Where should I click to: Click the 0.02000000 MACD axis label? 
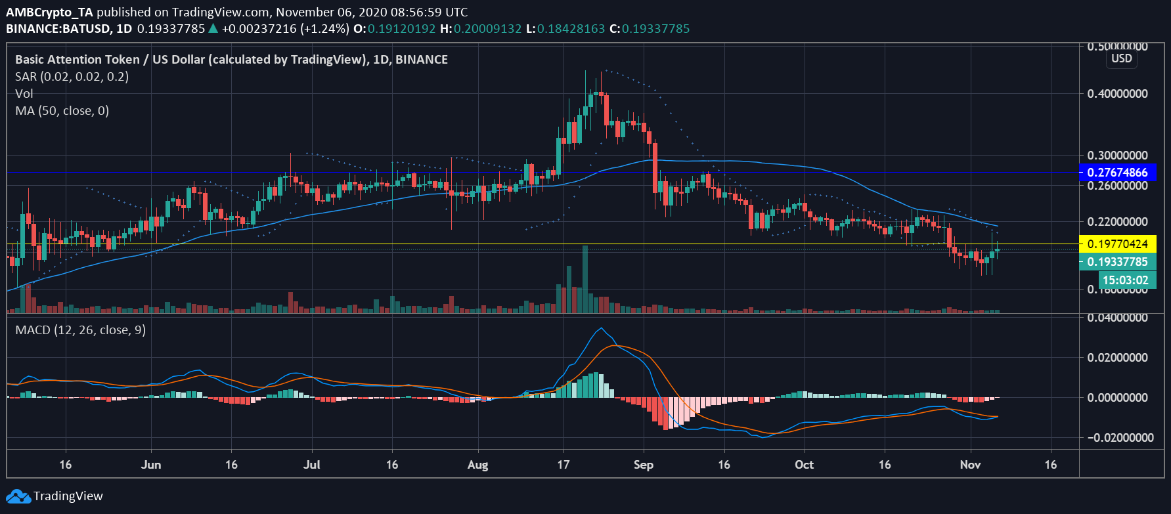[1118, 358]
